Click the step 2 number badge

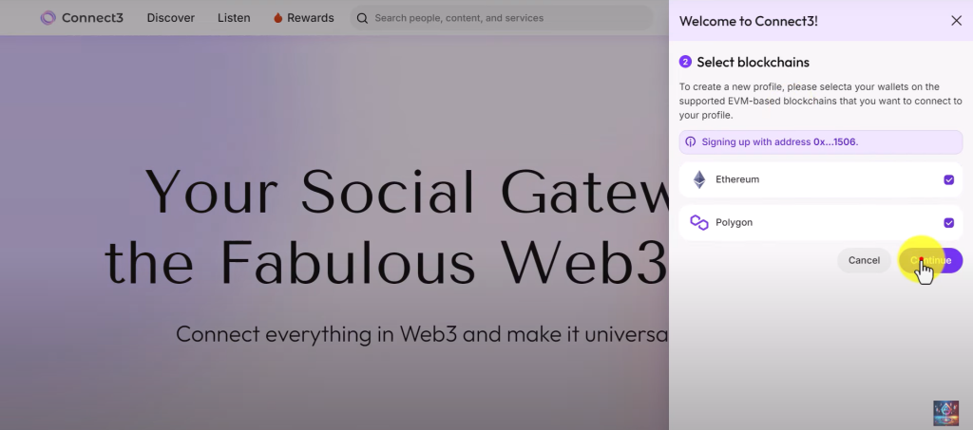(685, 62)
